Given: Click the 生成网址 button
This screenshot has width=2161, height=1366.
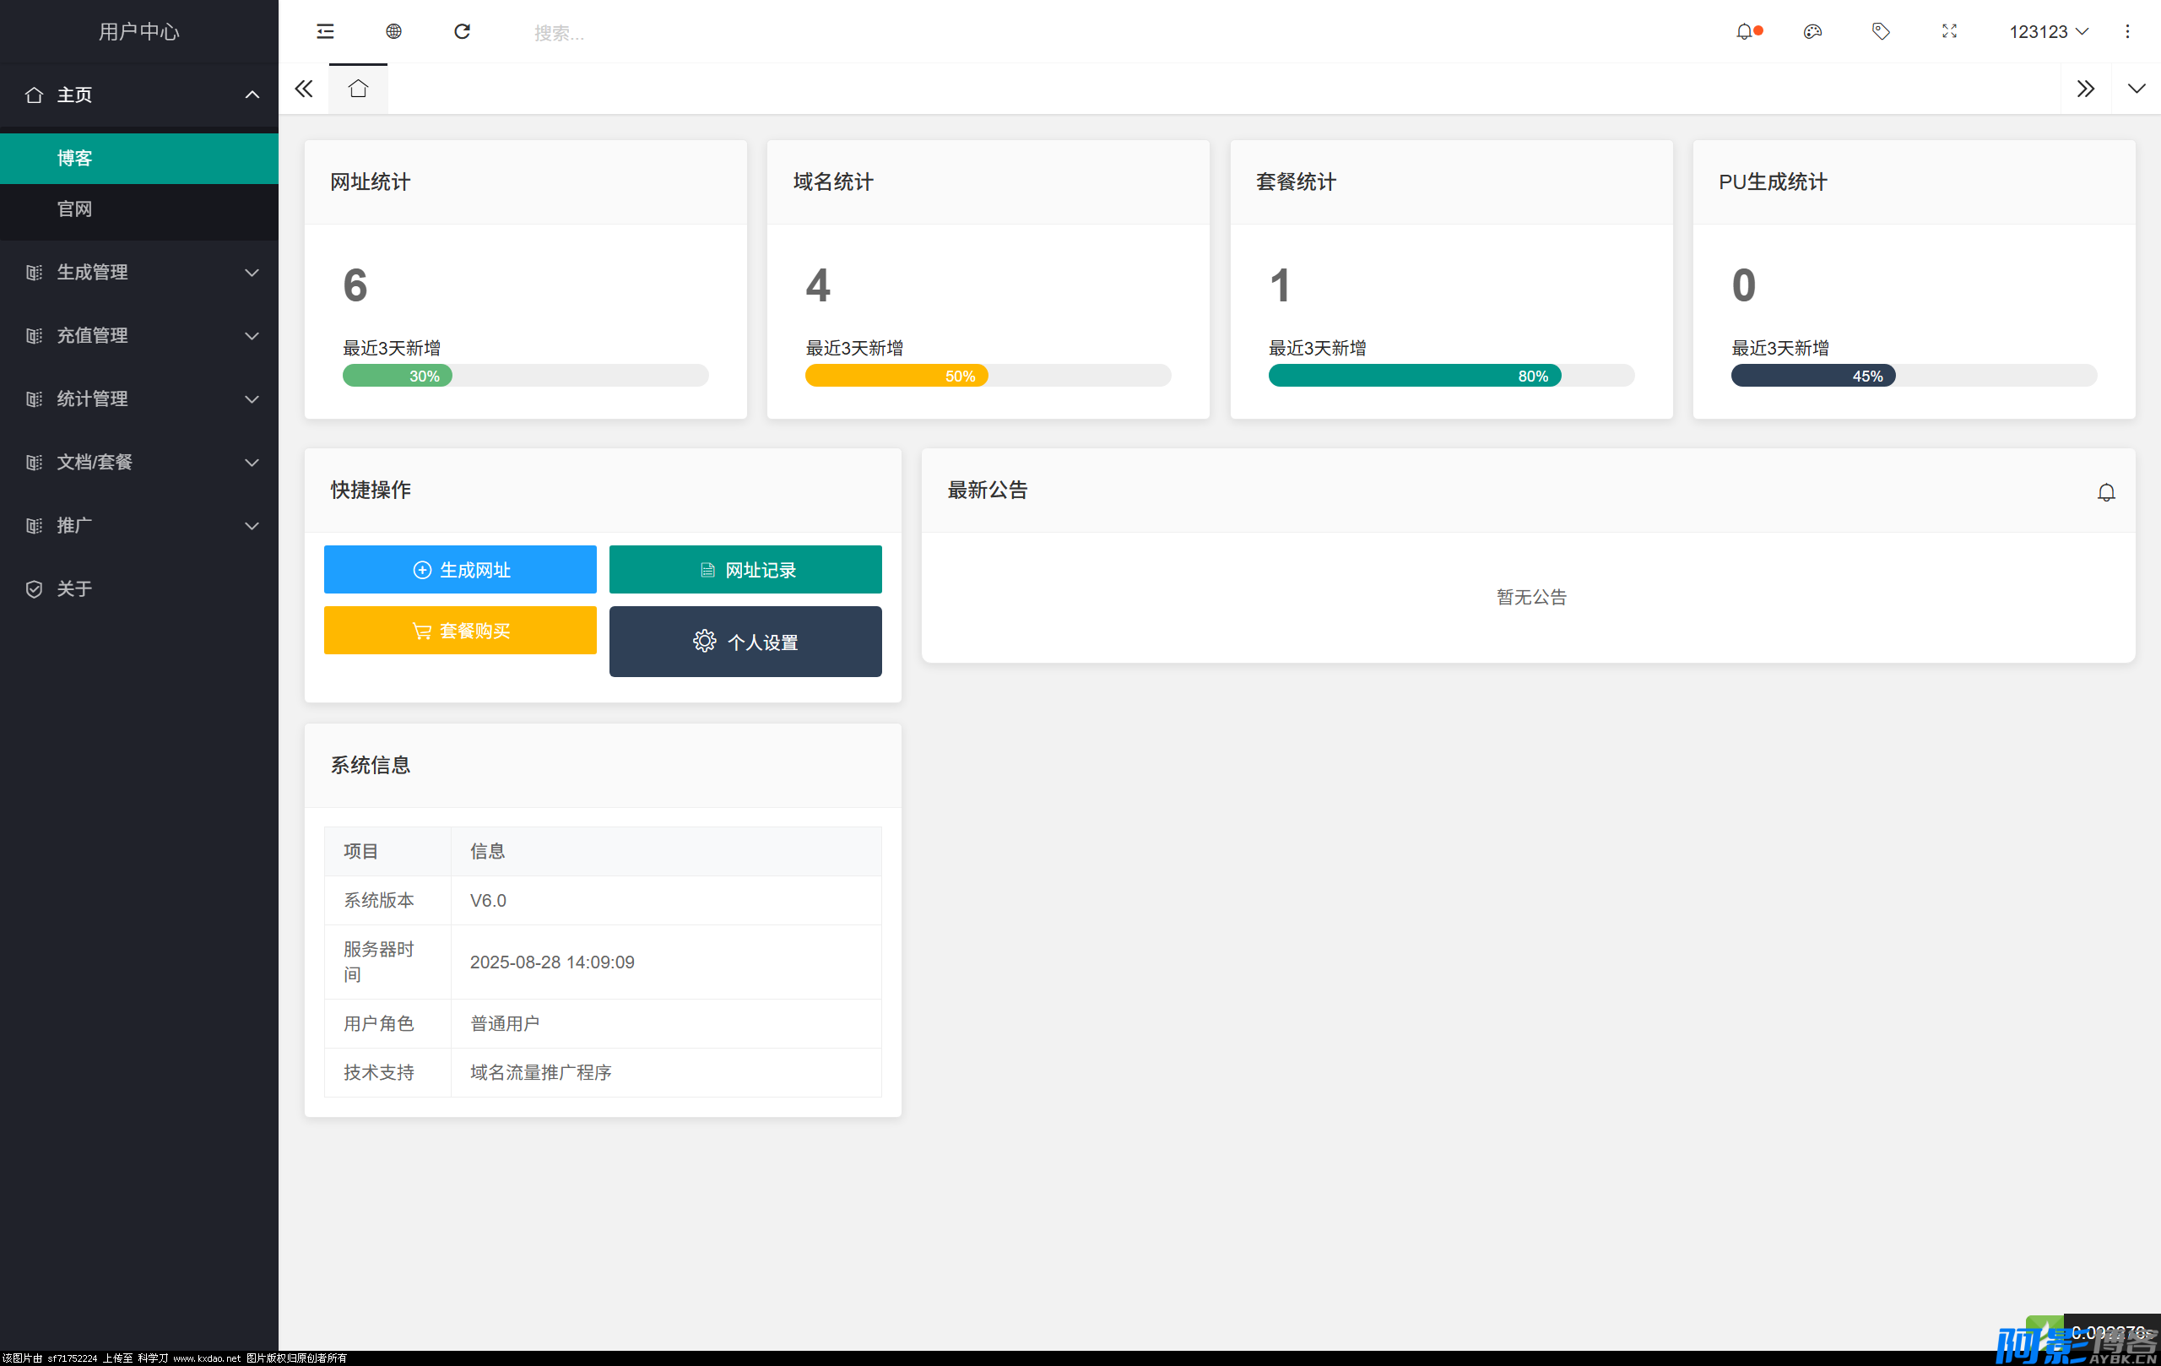Looking at the screenshot, I should click(459, 570).
